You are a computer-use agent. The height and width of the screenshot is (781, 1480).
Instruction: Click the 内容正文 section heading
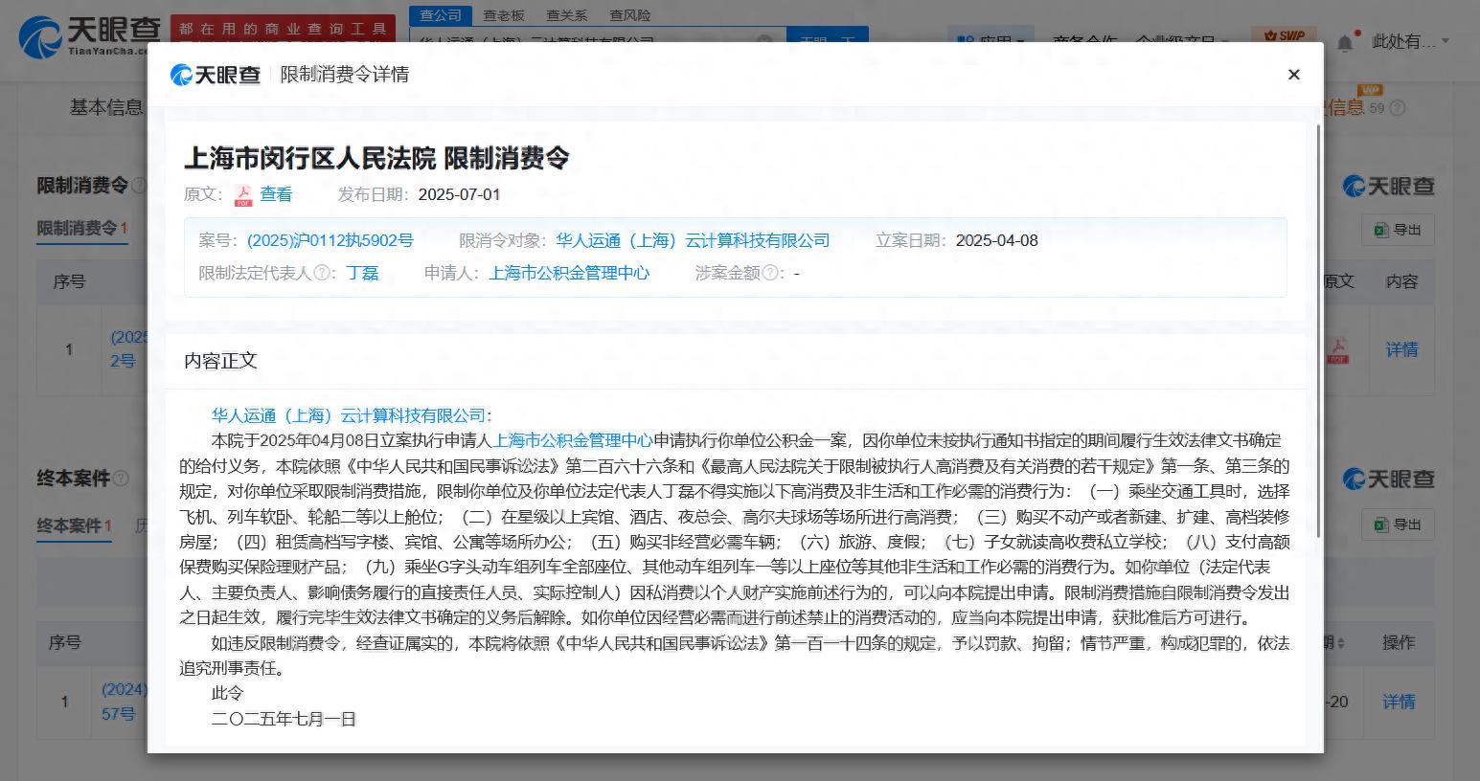220,361
